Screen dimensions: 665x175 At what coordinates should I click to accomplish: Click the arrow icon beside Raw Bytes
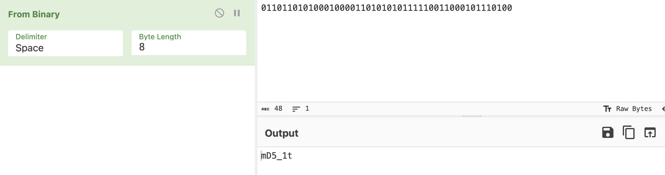pyautogui.click(x=663, y=109)
